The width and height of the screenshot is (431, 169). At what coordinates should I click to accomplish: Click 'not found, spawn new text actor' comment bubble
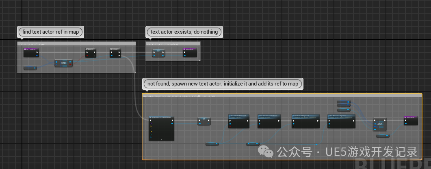tap(223, 84)
